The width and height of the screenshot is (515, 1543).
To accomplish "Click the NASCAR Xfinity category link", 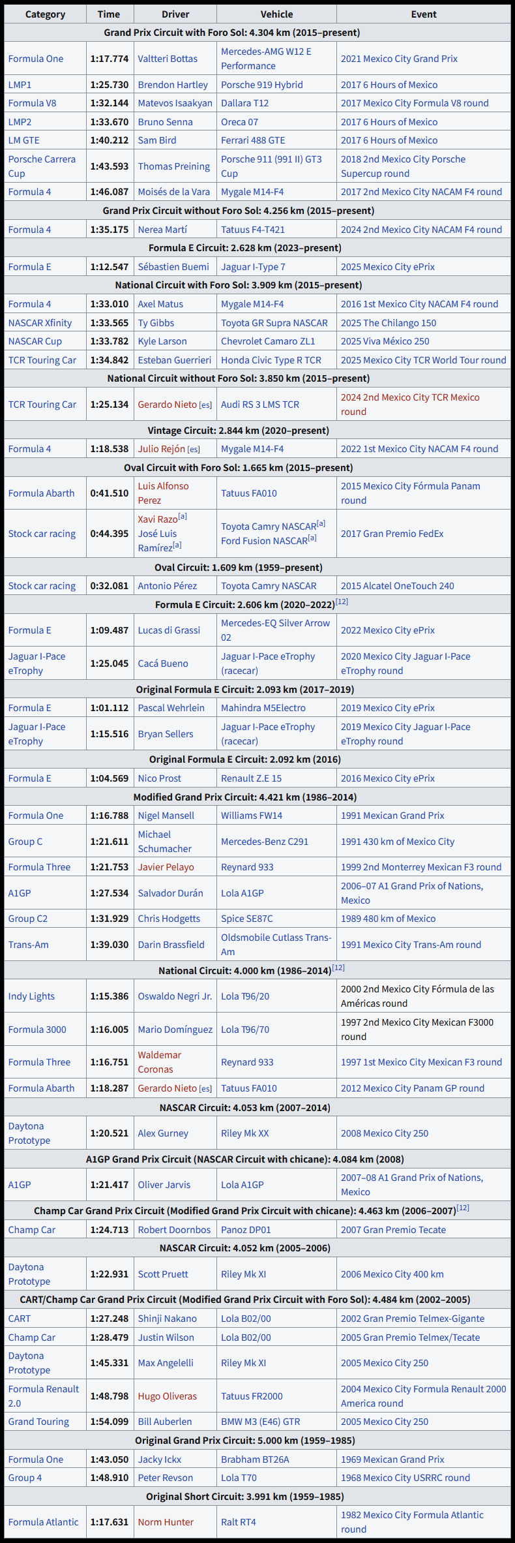I will coord(40,323).
